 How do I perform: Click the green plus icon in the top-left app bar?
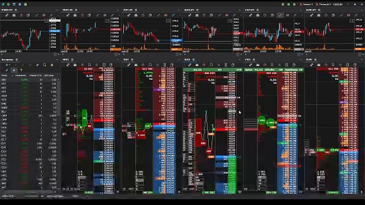[x=9, y=4]
